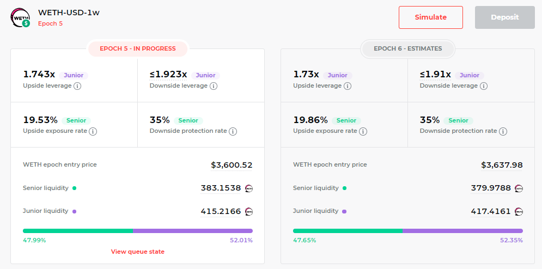Click Epoch 6 junior purple bar segment
The height and width of the screenshot is (269, 542).
[463, 231]
